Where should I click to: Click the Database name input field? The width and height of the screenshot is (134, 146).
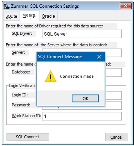(113, 73)
